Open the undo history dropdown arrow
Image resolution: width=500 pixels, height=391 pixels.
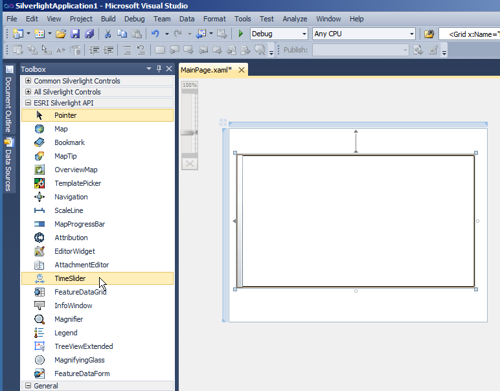pyautogui.click(x=166, y=34)
